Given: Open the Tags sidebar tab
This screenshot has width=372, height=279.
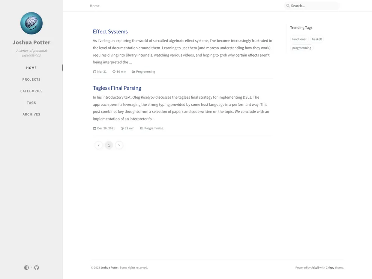Looking at the screenshot, I should pos(31,103).
